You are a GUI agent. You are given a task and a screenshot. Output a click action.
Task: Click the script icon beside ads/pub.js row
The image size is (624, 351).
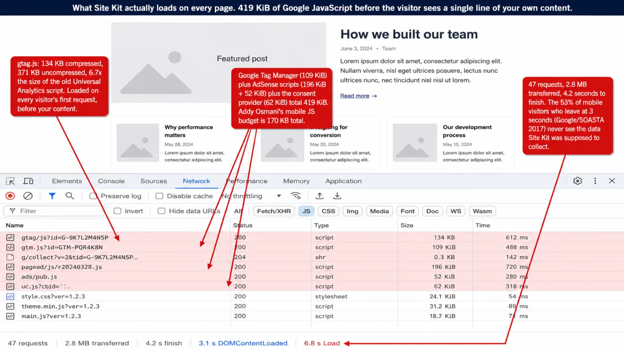point(10,277)
